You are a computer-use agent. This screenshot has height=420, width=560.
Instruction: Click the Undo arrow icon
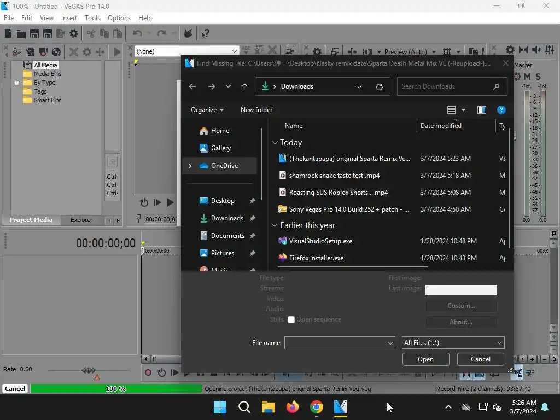click(137, 33)
